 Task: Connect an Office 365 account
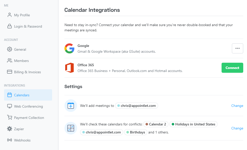232,68
